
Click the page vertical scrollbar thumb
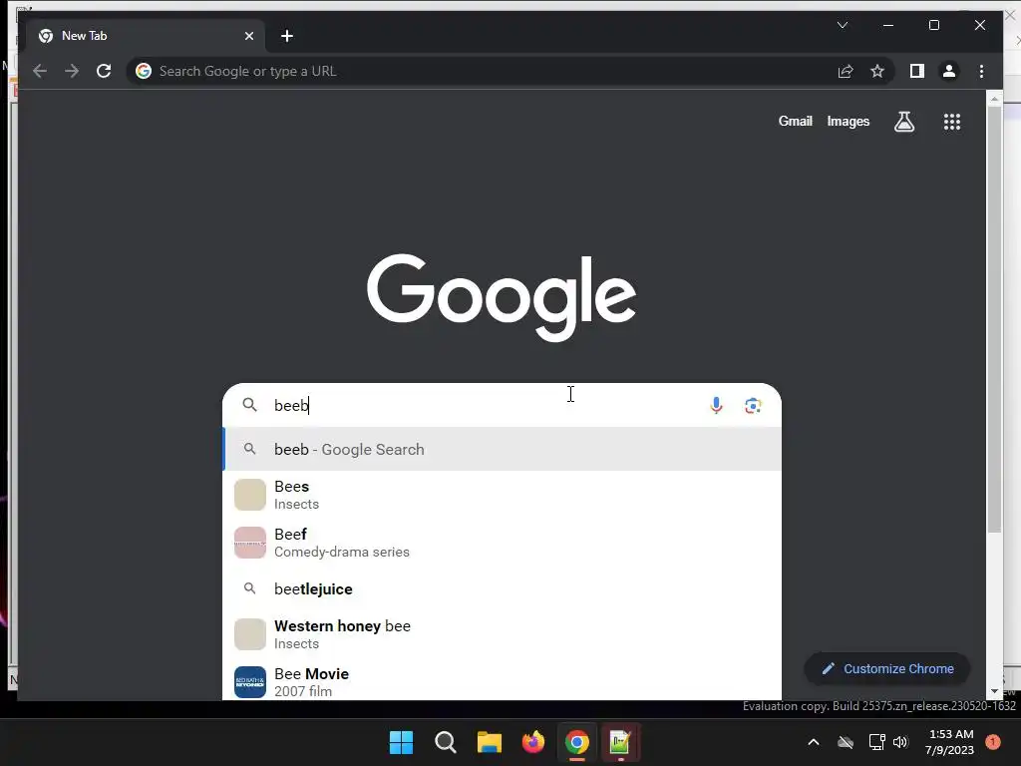[x=994, y=319]
